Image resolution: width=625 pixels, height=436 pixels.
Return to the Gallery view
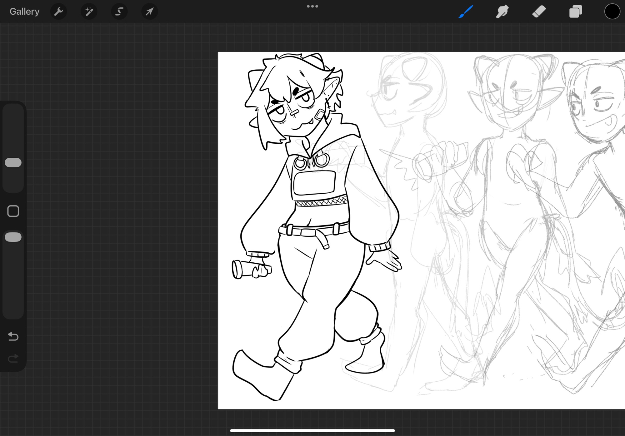pyautogui.click(x=24, y=12)
